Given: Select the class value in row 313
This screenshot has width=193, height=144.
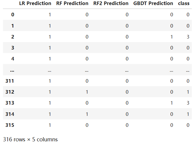Looking at the screenshot, I should (x=188, y=103).
